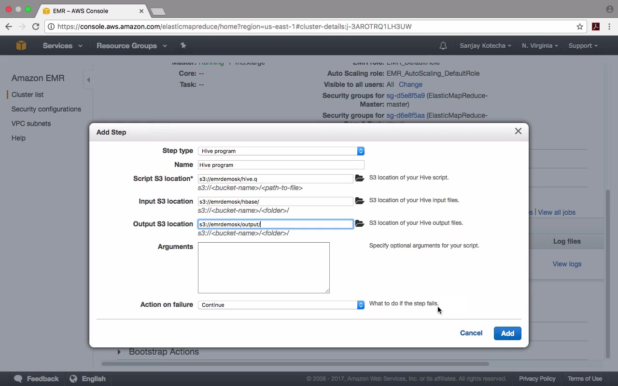Close the Add Step dialog with X

point(518,131)
